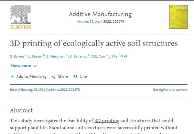Viewport: 194px width, 134px height.
Task: Click the plus icon for Mendeley
Action: pos(12,77)
